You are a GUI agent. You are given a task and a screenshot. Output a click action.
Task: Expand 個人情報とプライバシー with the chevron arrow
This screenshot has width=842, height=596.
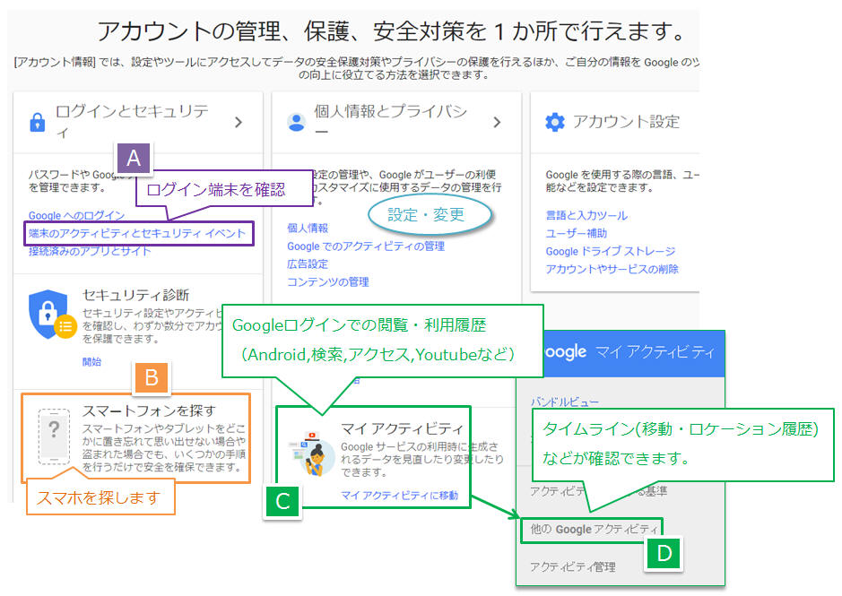click(x=498, y=122)
